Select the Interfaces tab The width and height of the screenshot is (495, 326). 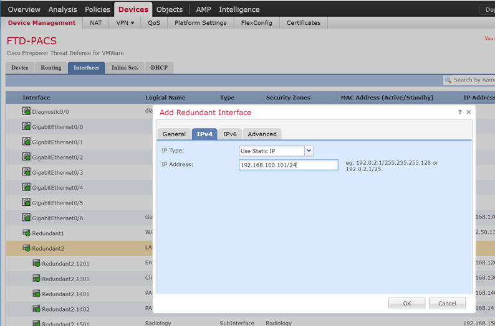[87, 68]
